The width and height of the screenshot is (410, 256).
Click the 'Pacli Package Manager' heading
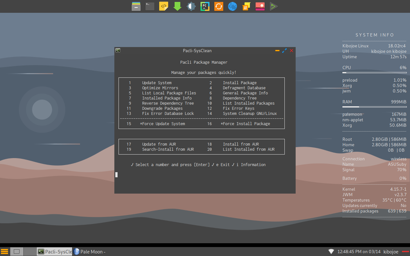pyautogui.click(x=204, y=62)
